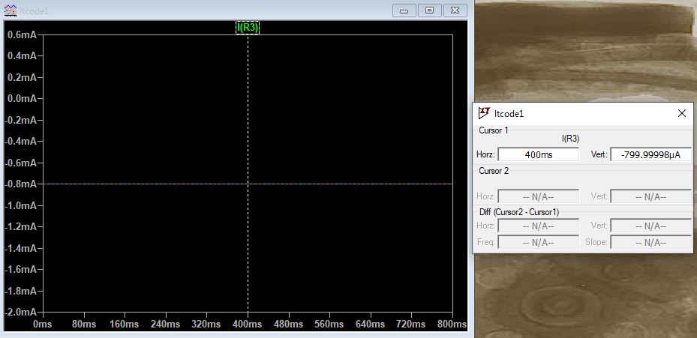Click the -2.0mA label on vertical axis

(22, 312)
